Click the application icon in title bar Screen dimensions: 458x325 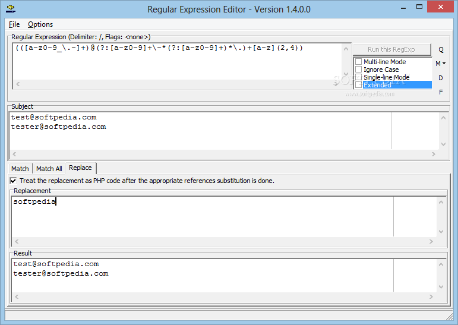11,8
